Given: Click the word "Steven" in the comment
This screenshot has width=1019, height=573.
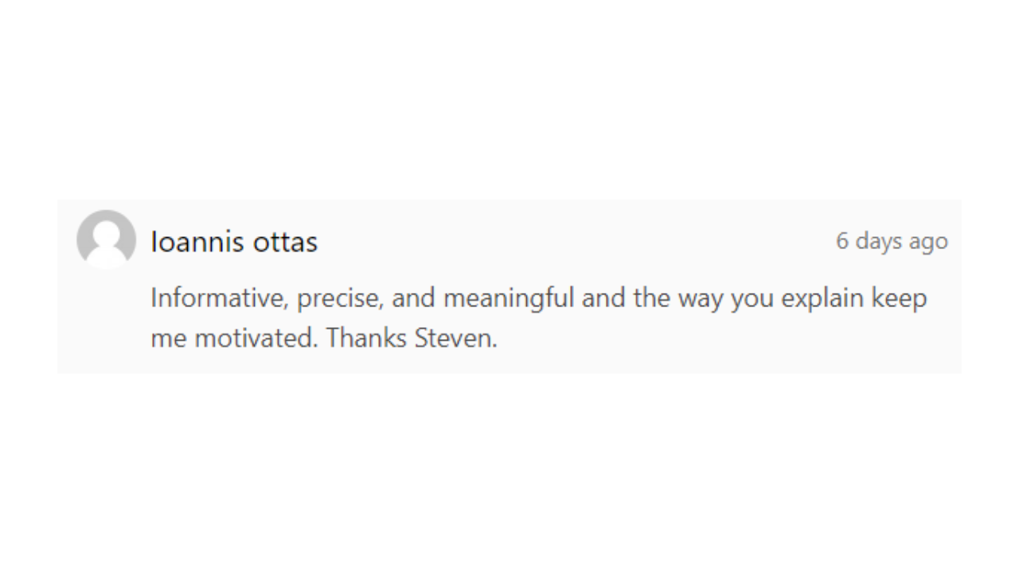Looking at the screenshot, I should click(453, 338).
